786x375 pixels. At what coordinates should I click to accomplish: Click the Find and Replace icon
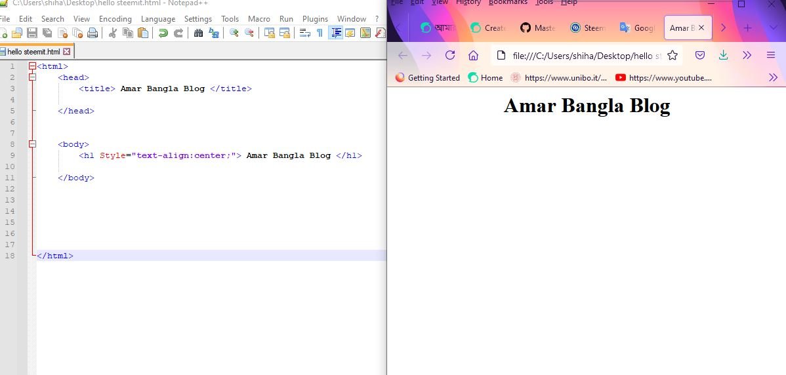tap(214, 33)
